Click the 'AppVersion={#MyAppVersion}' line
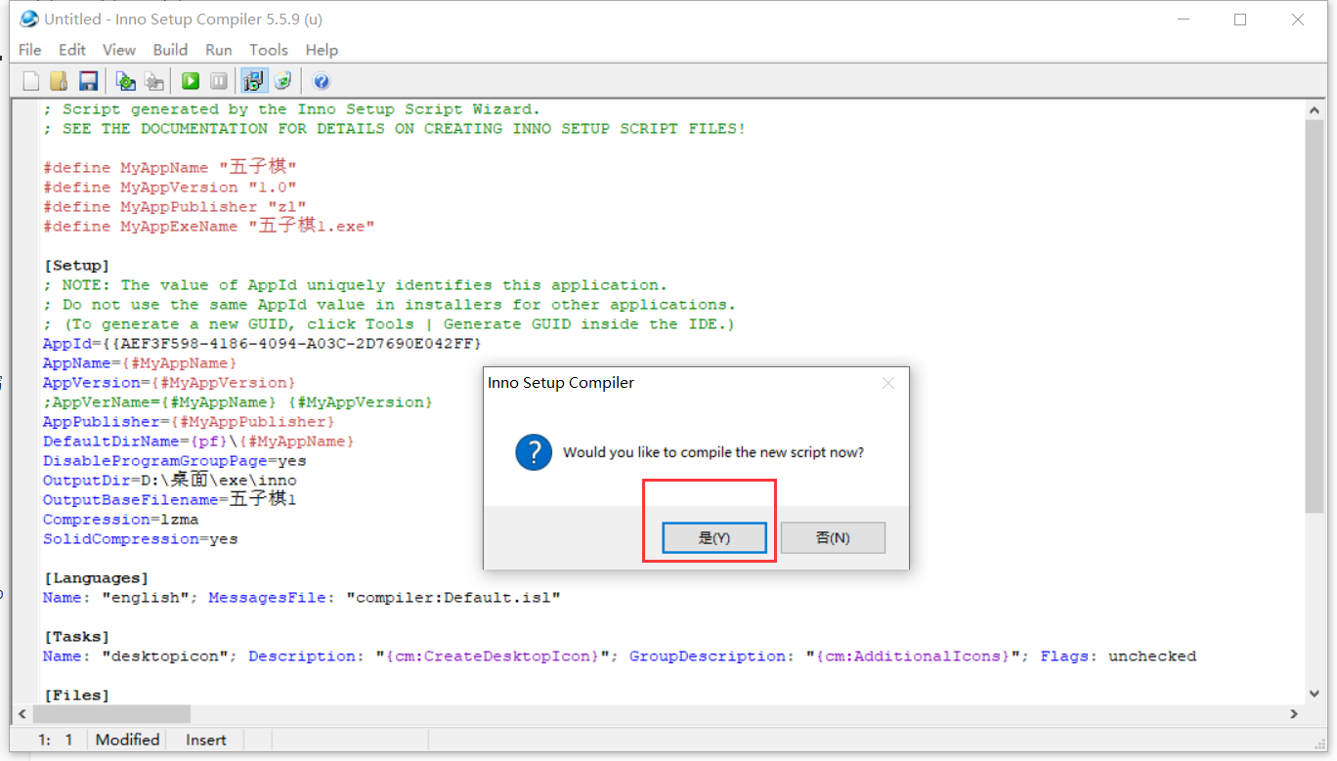 point(169,383)
